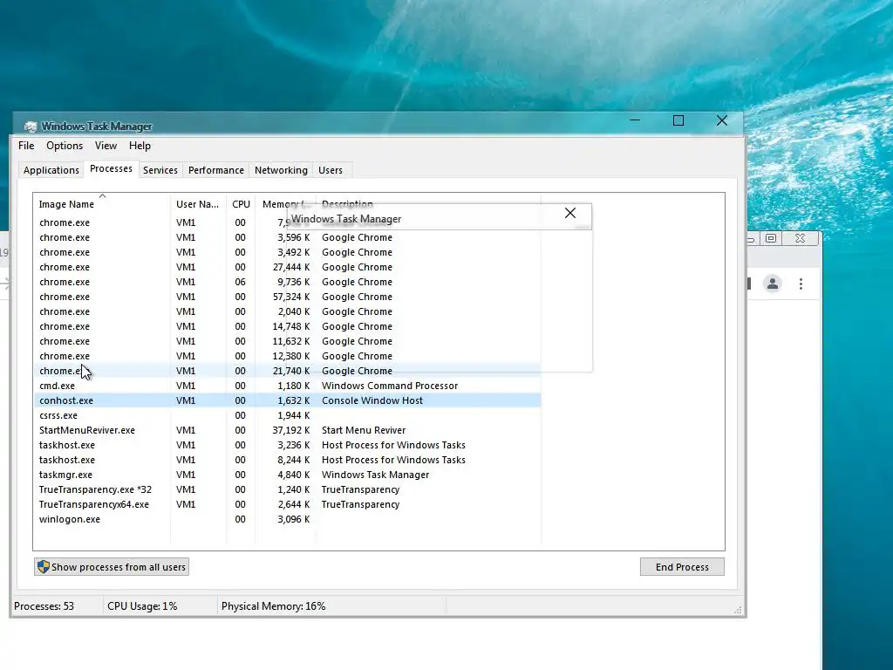Open the Help menu
This screenshot has height=670, width=893.
tap(140, 146)
